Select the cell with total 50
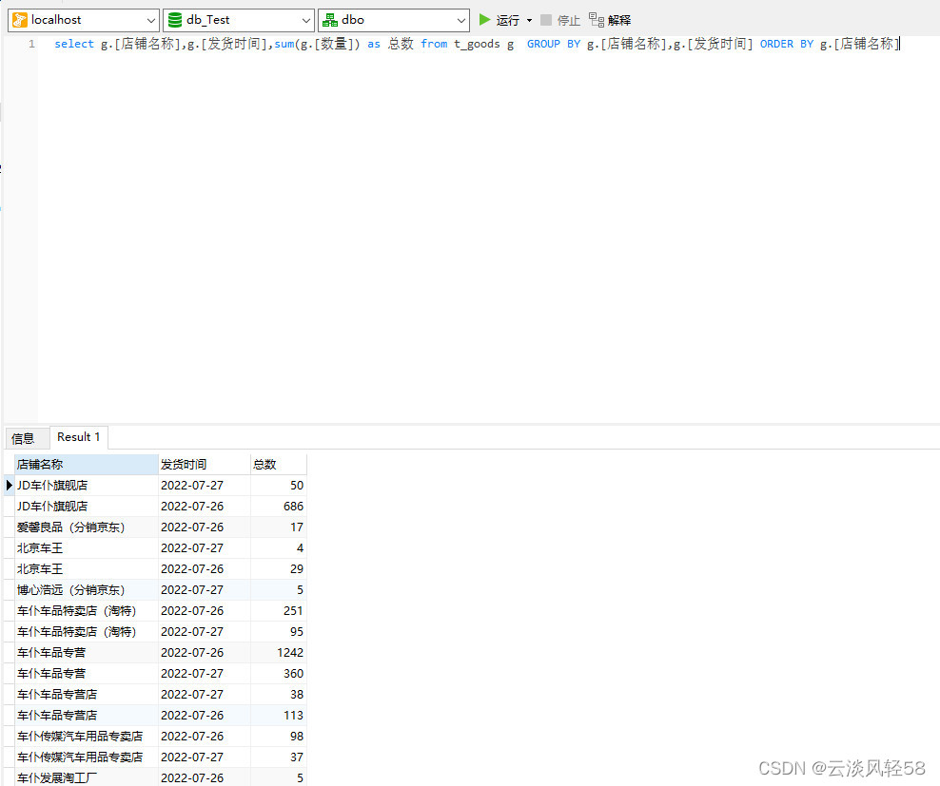This screenshot has width=940, height=786. tap(278, 486)
